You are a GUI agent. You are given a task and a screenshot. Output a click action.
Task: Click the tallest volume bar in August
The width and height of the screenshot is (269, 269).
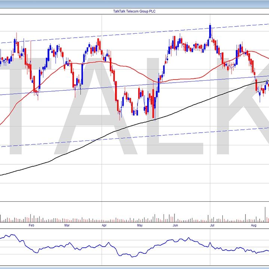pyautogui.click(x=265, y=215)
